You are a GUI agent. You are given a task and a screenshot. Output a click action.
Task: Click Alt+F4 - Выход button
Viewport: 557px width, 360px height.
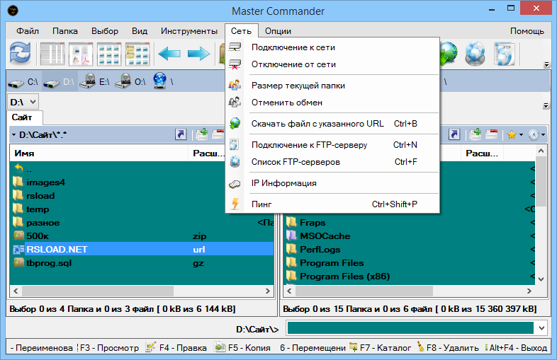(516, 348)
